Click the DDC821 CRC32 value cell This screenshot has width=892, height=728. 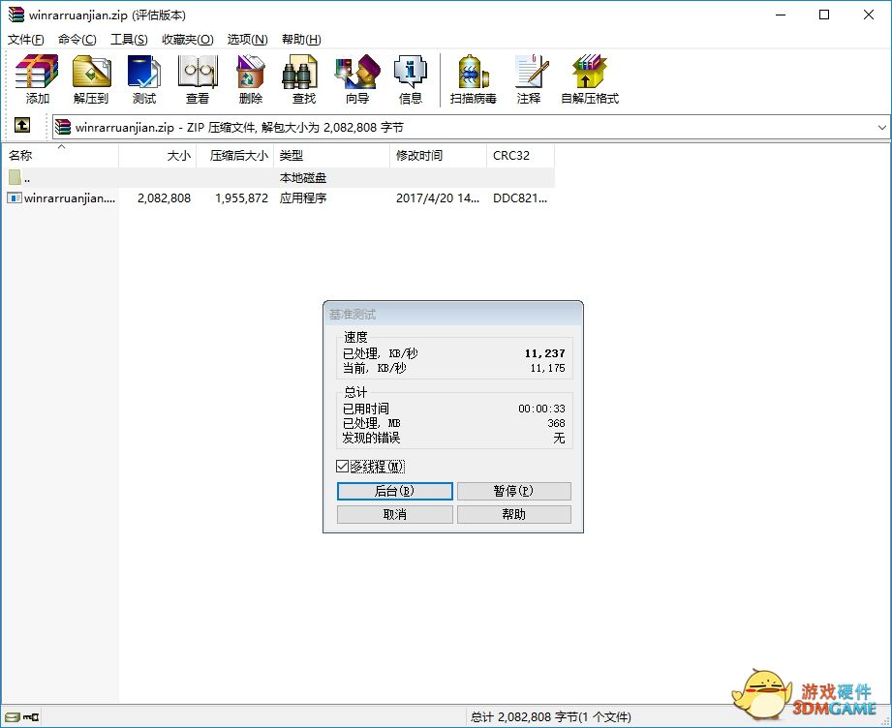(x=520, y=197)
